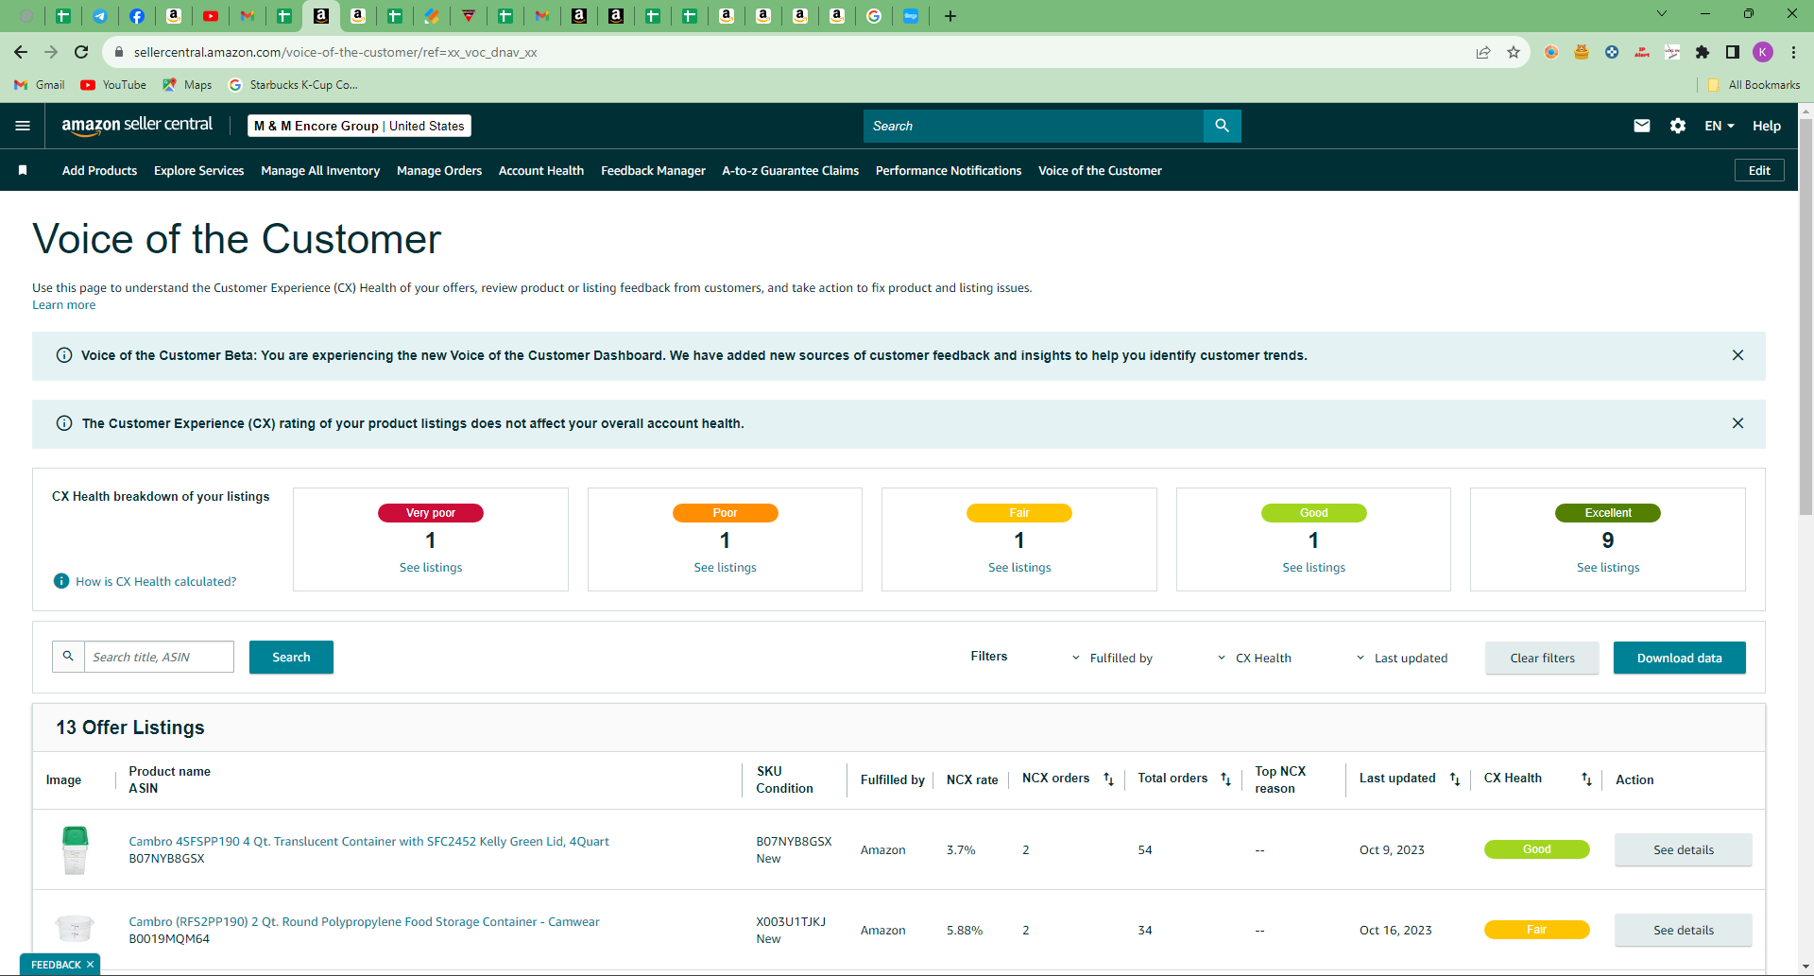
Task: Open the browser tab search chevron
Action: pos(1662,14)
